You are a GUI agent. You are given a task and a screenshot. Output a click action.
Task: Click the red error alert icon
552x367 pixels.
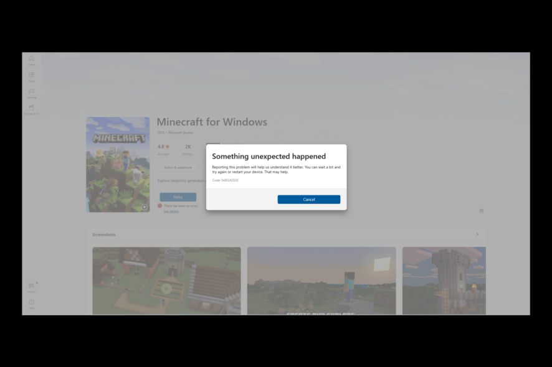pos(159,206)
